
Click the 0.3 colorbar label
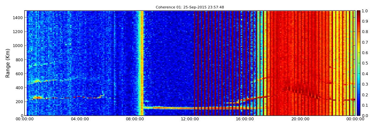365,84
